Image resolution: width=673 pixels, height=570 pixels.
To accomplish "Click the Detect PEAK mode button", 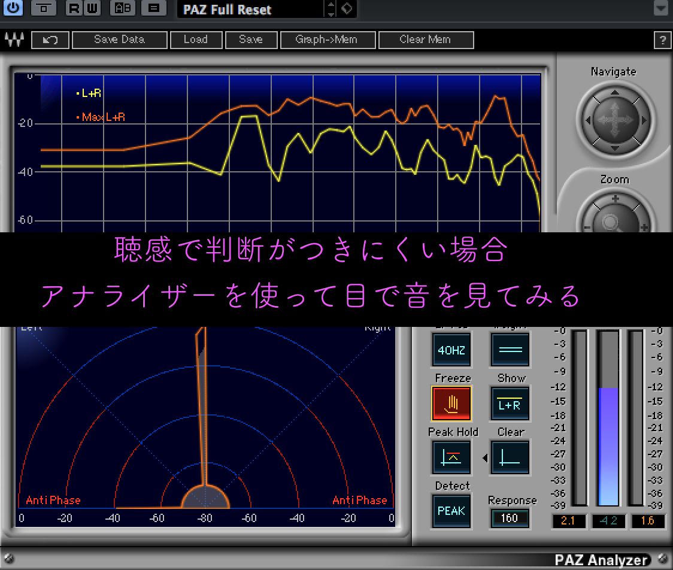I will pyautogui.click(x=451, y=511).
